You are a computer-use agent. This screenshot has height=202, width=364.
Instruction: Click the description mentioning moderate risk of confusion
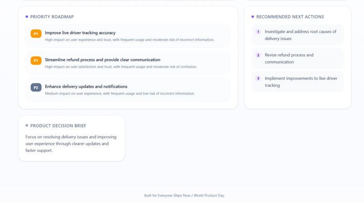pyautogui.click(x=121, y=67)
